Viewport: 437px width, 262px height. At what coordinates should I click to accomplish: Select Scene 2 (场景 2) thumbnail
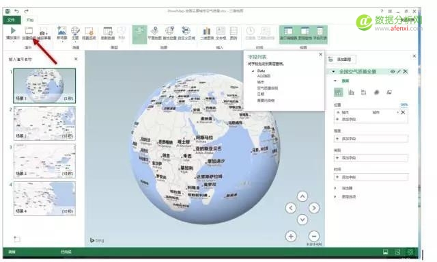(x=44, y=123)
